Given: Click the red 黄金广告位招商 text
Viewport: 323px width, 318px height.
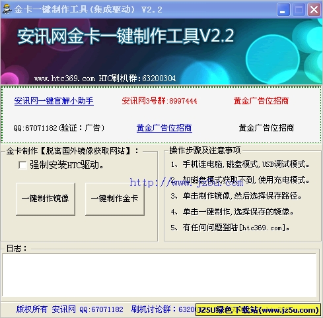Looking at the screenshot, I should tap(261, 101).
